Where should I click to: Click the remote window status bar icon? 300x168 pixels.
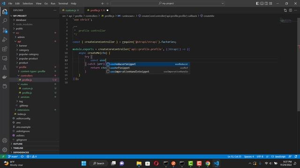pos(3,156)
